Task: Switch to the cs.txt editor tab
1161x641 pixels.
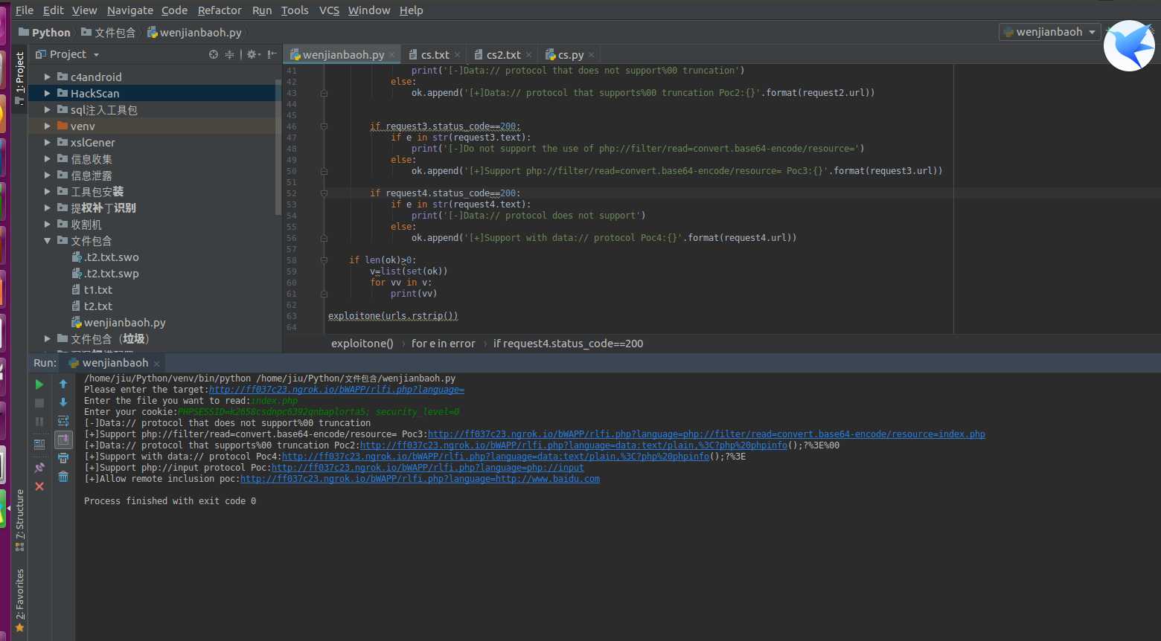Action: coord(435,55)
